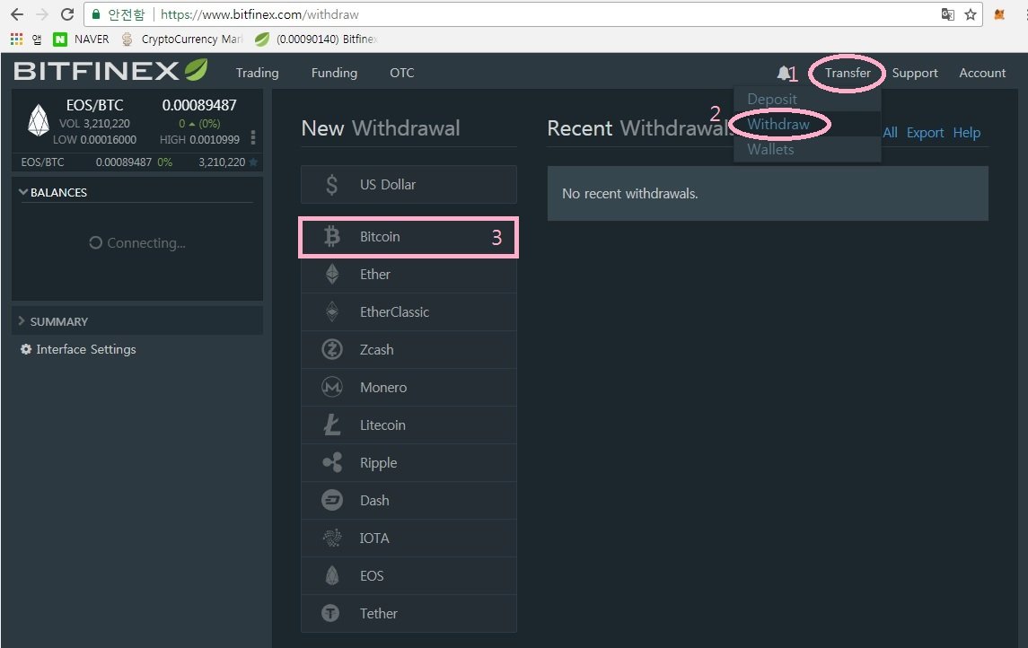
Task: Open the NAVER bookmark
Action: (81, 39)
